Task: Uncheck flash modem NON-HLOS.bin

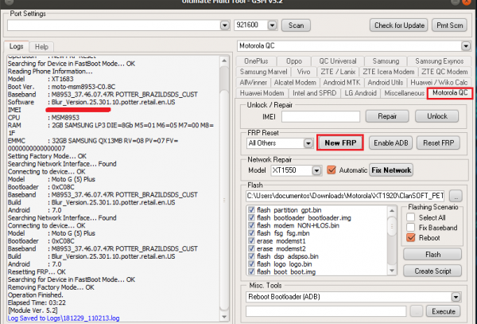Action: coord(251,225)
